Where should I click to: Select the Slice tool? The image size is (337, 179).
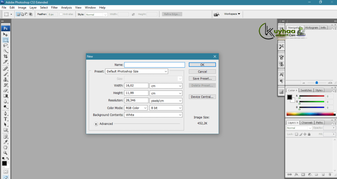5,62
